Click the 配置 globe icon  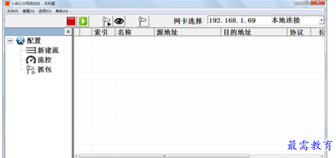coord(20,41)
